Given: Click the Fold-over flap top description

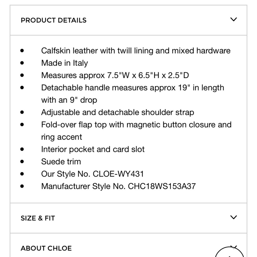Looking at the screenshot, I should point(136,131).
